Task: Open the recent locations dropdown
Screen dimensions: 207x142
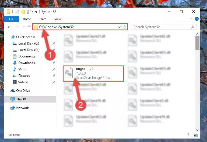Action: [23, 27]
